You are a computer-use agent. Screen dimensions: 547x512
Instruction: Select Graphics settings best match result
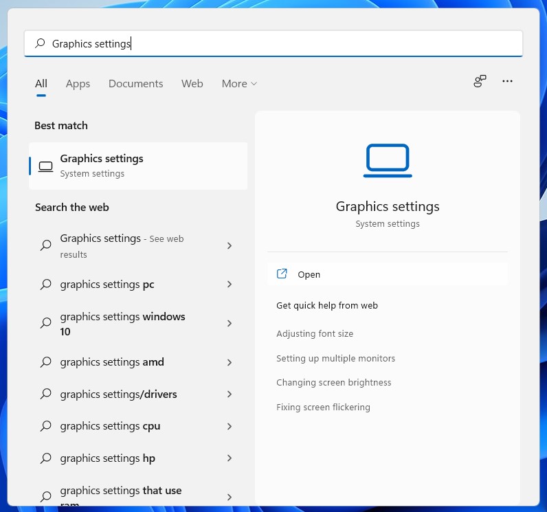tap(137, 166)
